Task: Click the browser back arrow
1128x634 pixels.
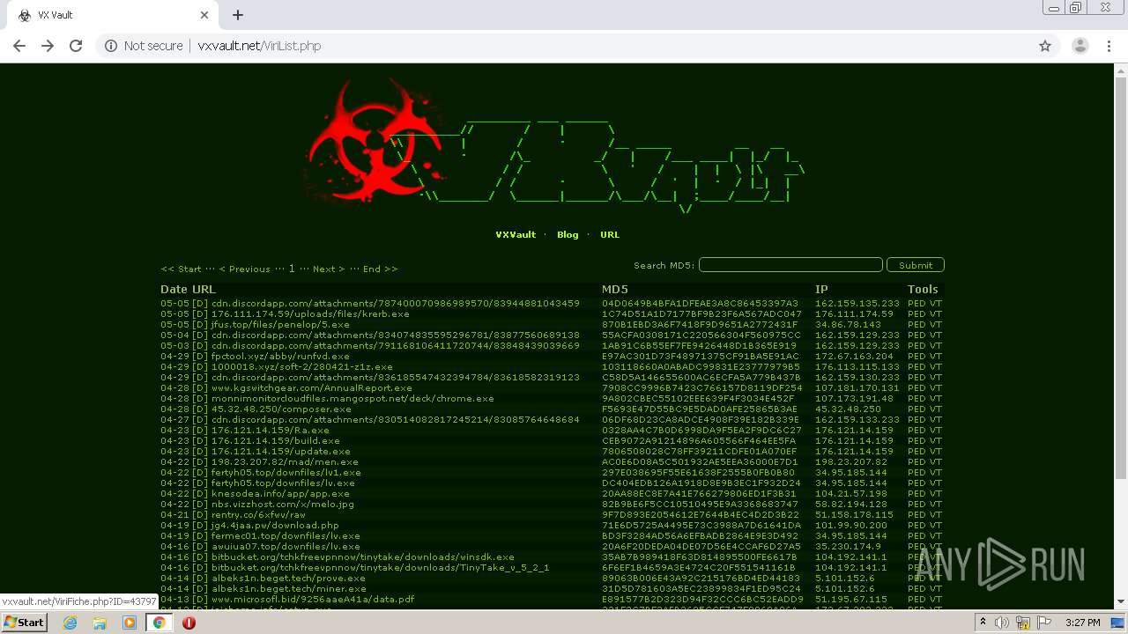Action: pos(19,46)
